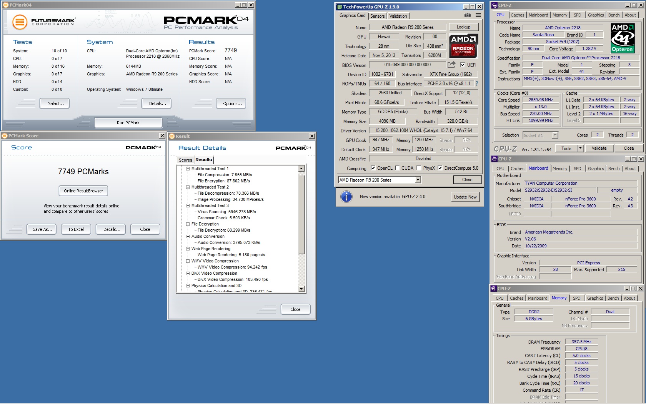Open Graphics tab in top CPU-Z window

pyautogui.click(x=596, y=15)
